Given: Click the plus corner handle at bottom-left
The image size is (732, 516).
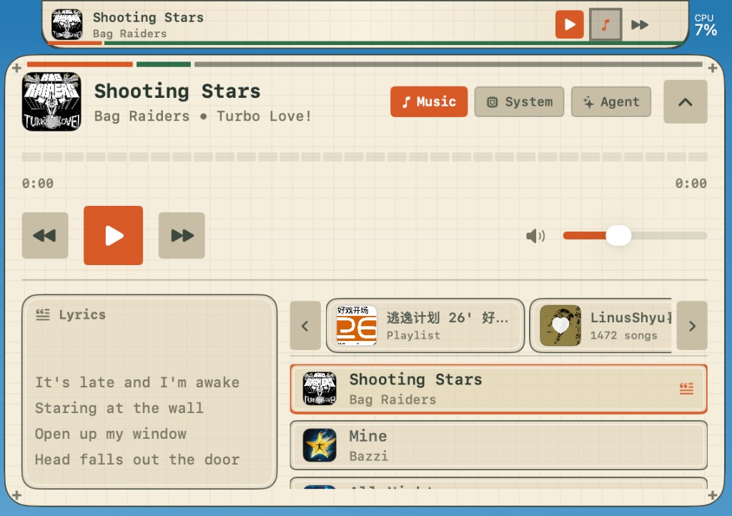Looking at the screenshot, I should point(17,495).
